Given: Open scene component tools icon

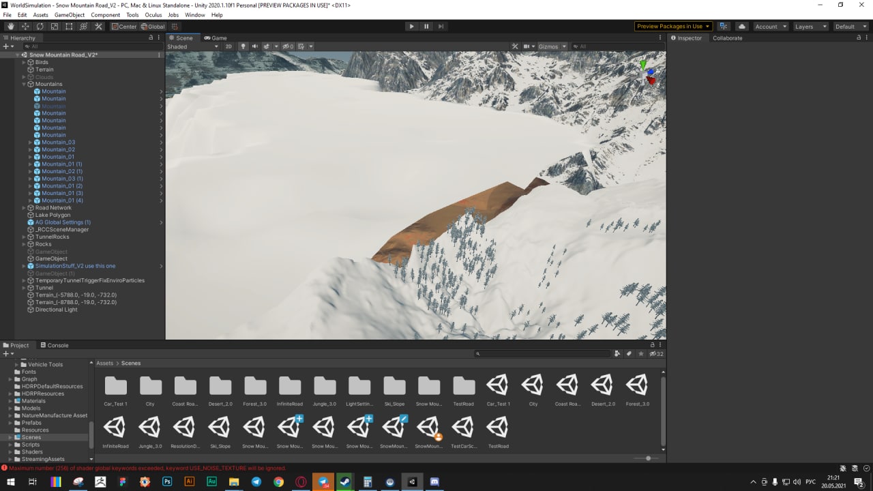Looking at the screenshot, I should click(515, 46).
